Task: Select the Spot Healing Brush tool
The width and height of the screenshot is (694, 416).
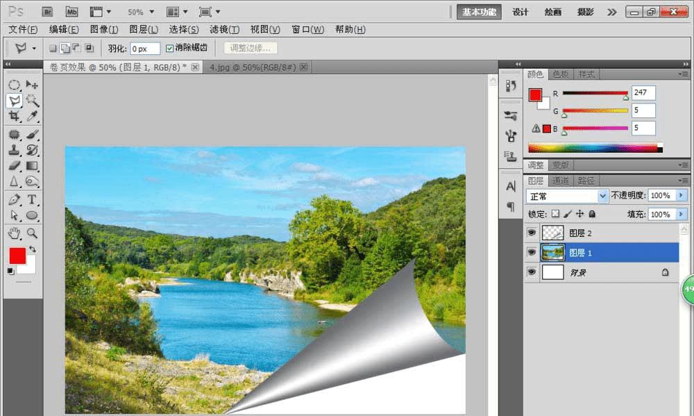Action: (x=14, y=134)
